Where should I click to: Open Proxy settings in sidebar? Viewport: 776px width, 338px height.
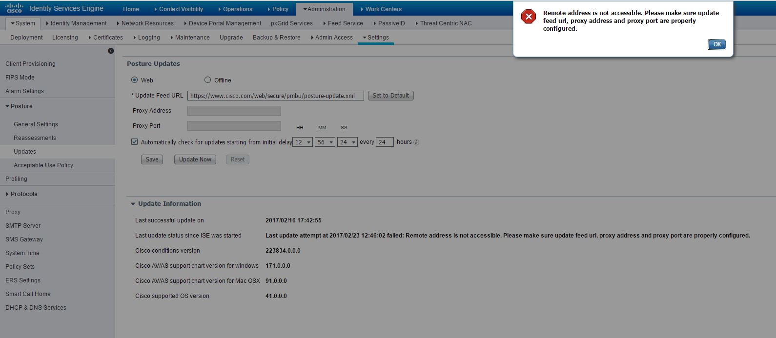(13, 212)
